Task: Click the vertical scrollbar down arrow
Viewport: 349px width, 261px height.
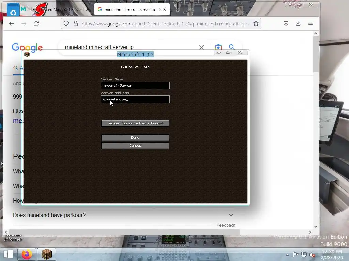Action: tap(316, 227)
